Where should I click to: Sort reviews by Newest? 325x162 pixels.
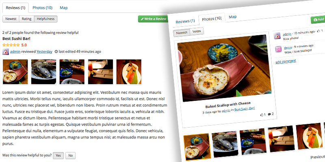[x=11, y=19]
